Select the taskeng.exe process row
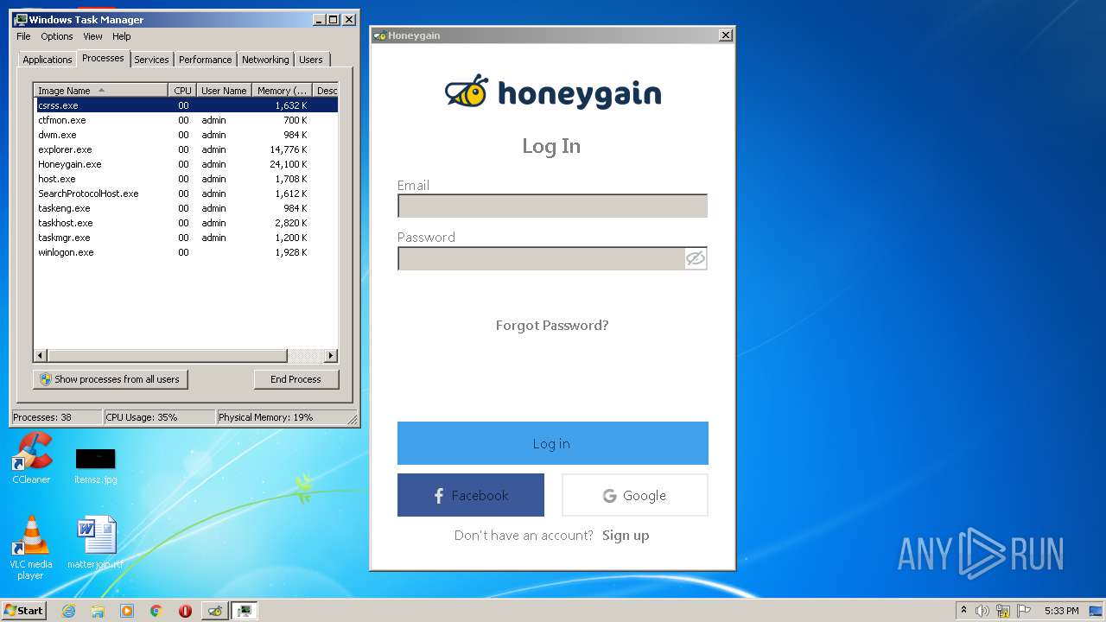1106x622 pixels. coord(186,208)
